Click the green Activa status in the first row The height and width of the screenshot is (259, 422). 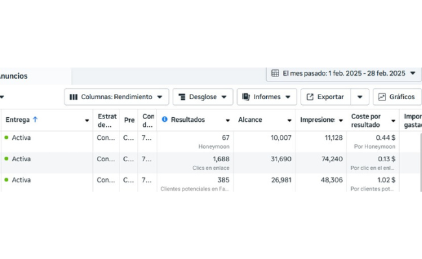click(21, 138)
